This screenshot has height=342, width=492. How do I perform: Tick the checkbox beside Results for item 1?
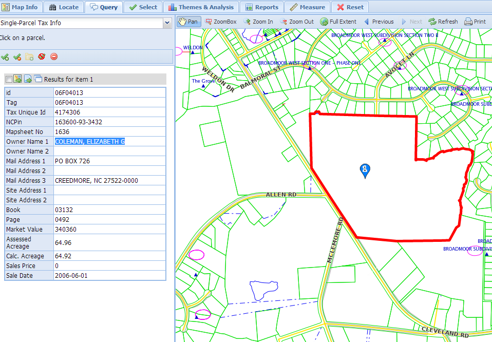point(9,79)
